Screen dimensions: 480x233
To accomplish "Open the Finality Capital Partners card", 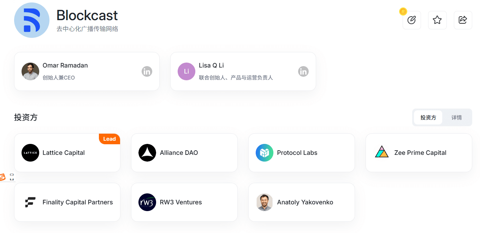I will pyautogui.click(x=67, y=202).
